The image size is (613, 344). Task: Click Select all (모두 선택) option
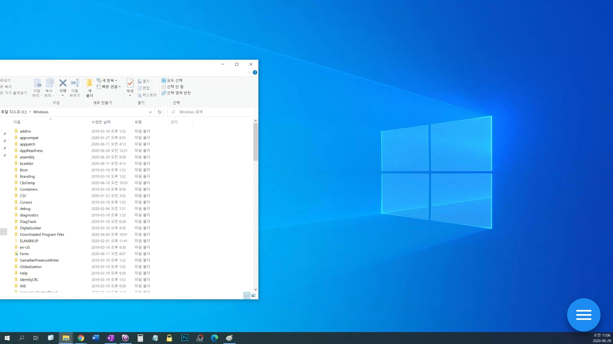pyautogui.click(x=172, y=80)
